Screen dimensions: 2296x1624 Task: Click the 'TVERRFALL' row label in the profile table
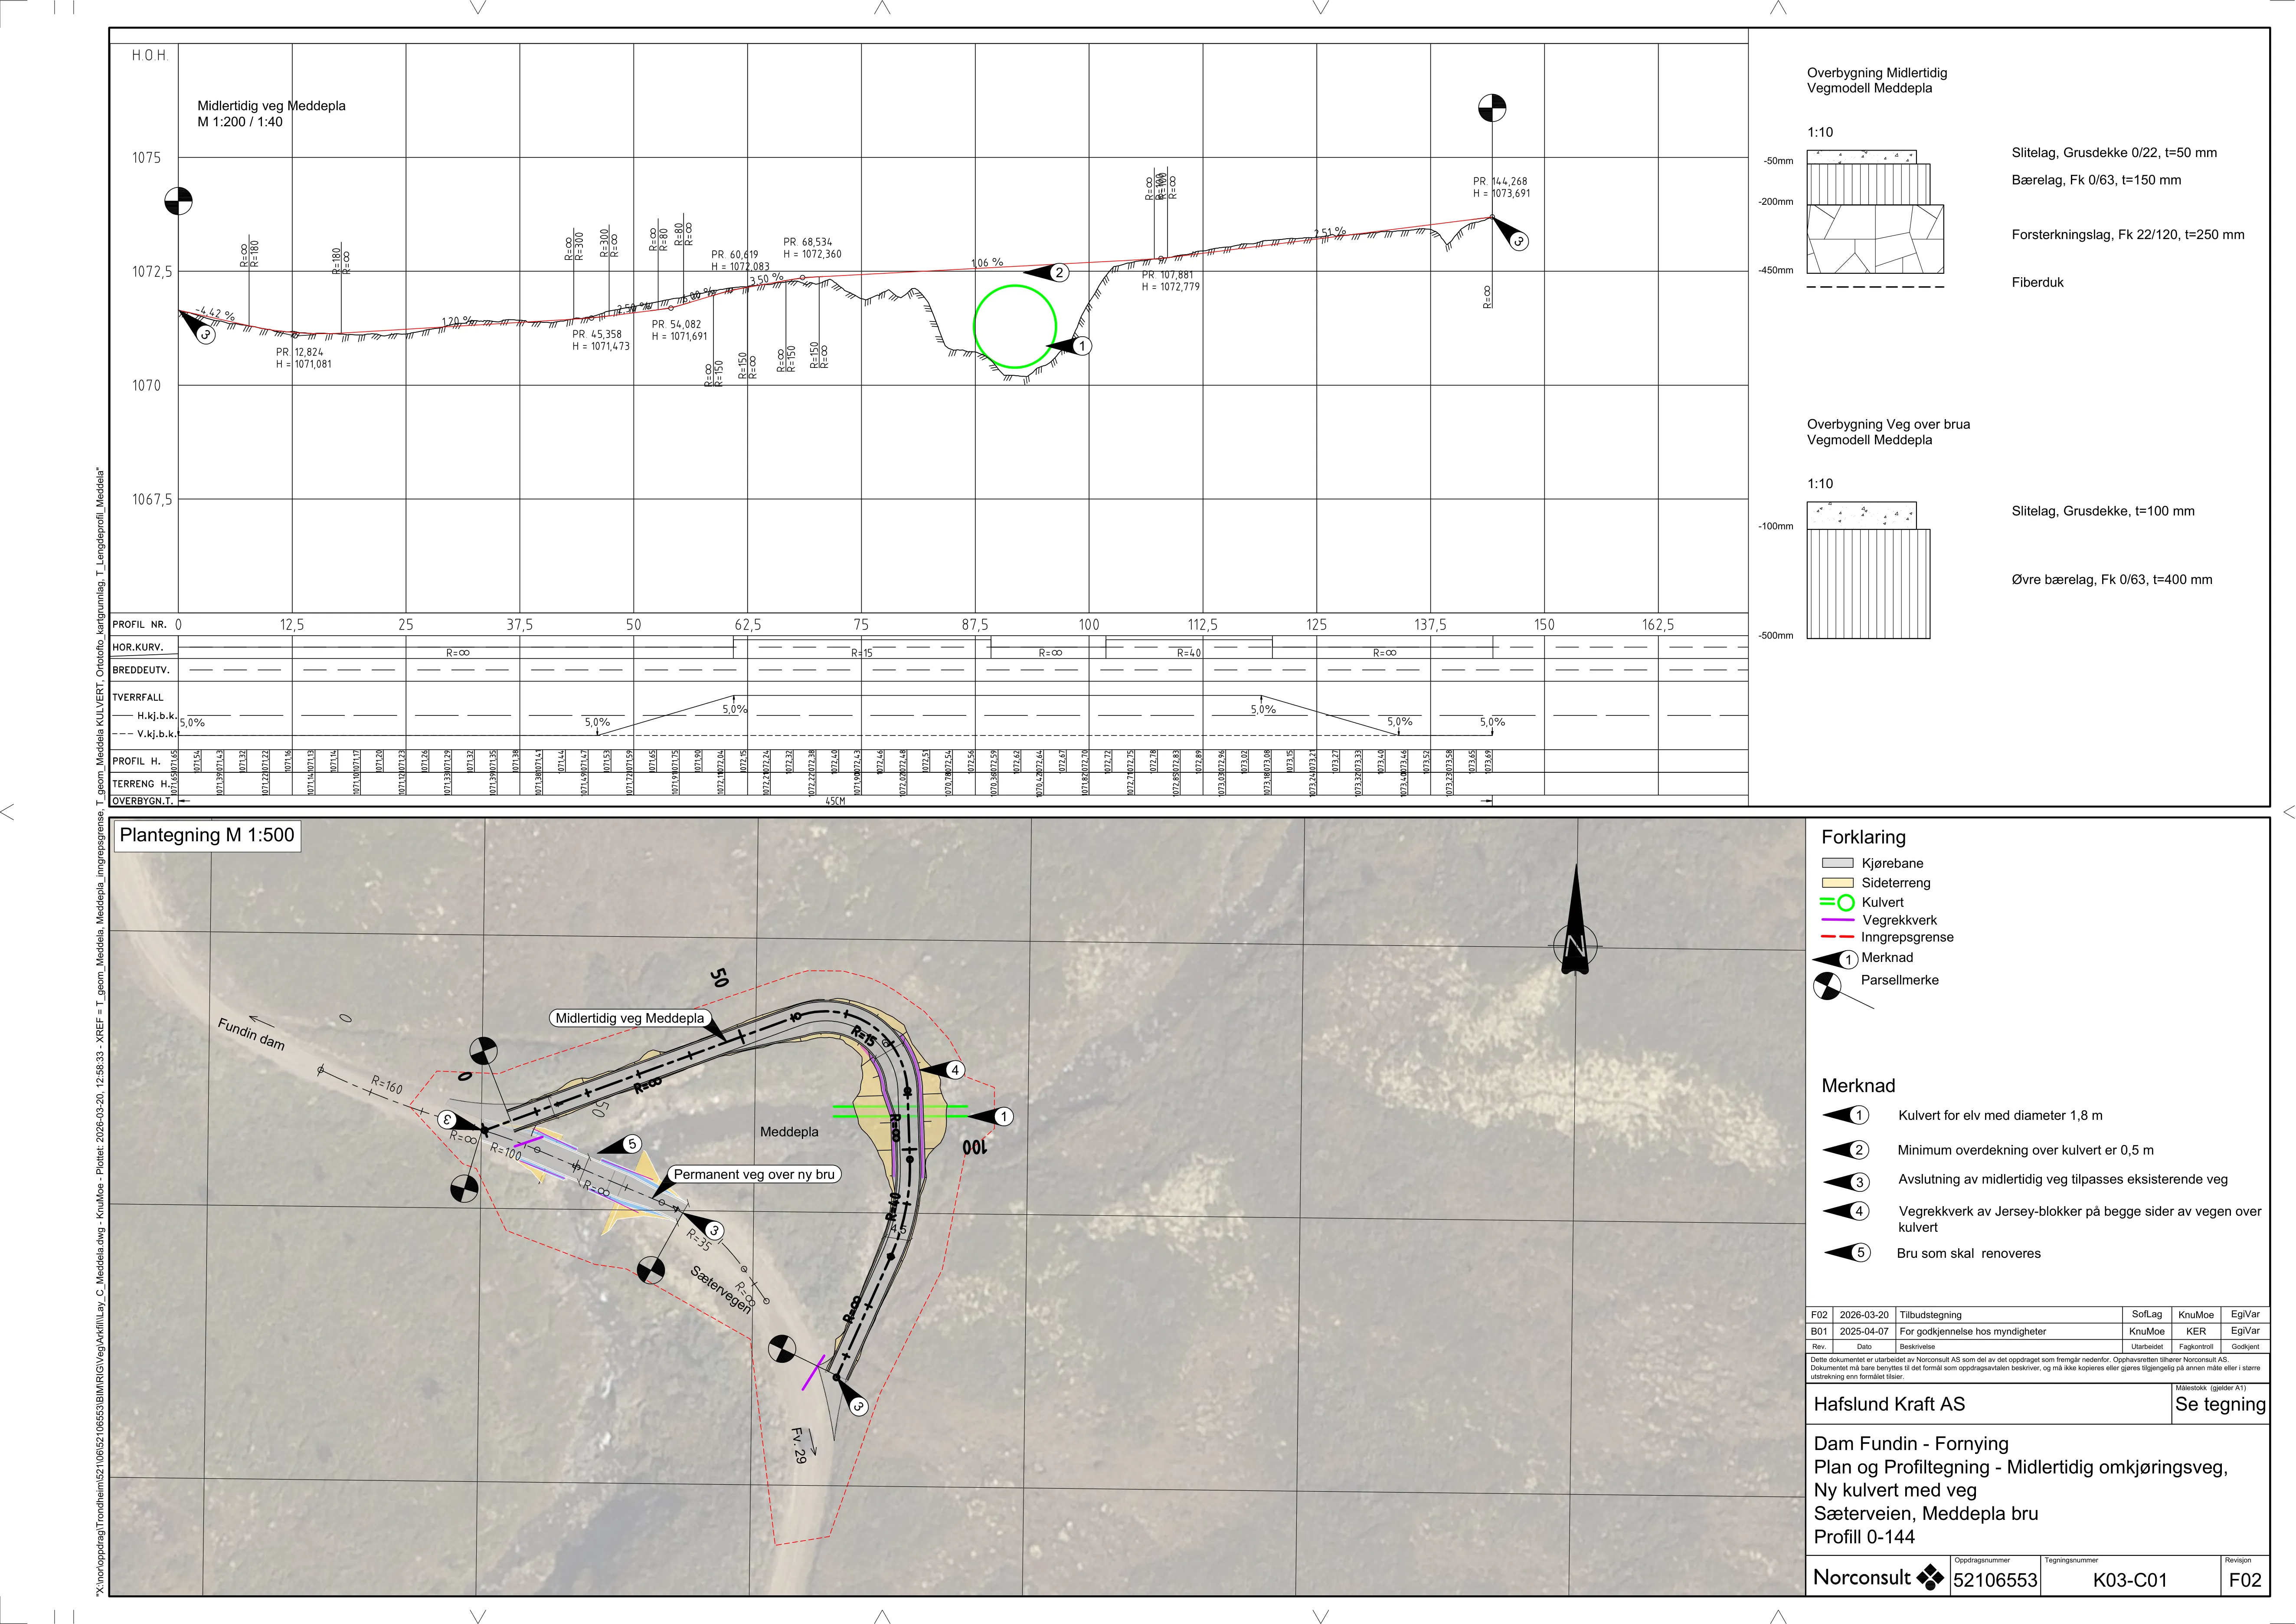[x=138, y=697]
